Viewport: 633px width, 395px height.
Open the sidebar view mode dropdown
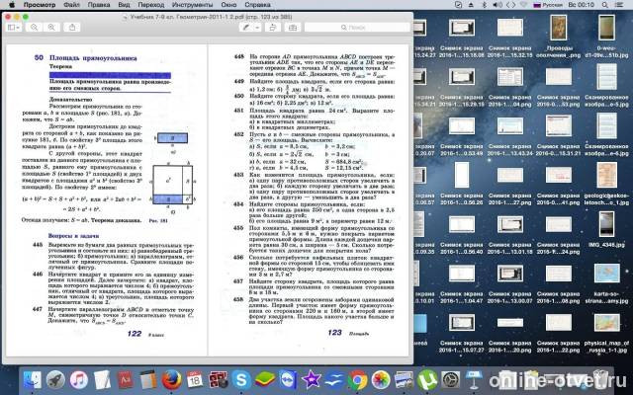[x=14, y=28]
